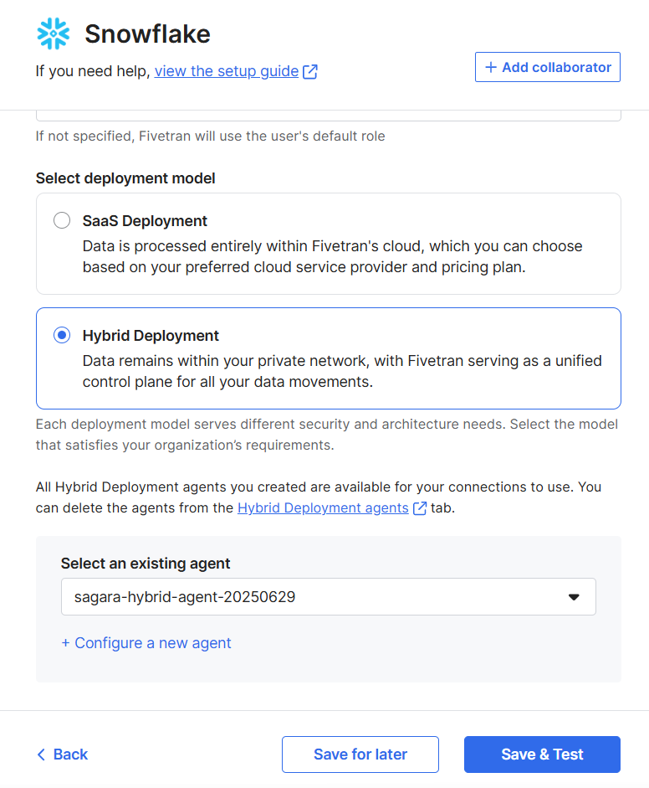Choose the SaaS Deployment option card

pos(329,244)
